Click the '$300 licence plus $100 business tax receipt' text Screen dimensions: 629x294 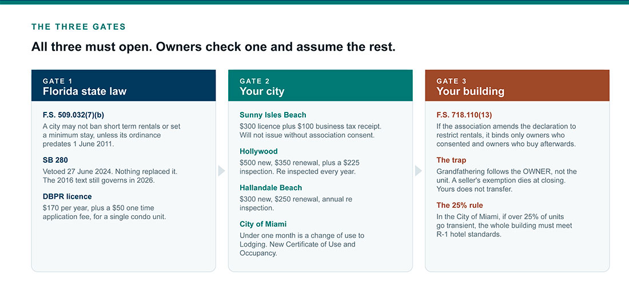click(x=310, y=131)
